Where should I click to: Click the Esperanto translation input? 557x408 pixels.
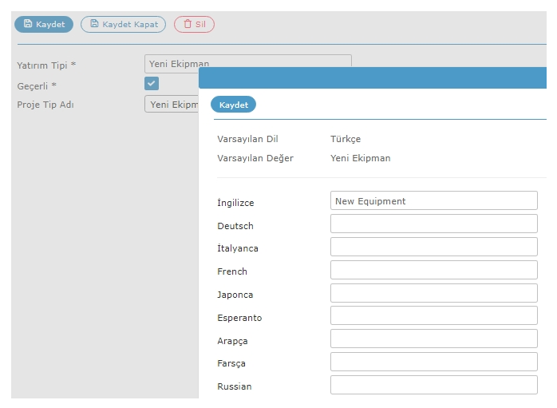434,316
